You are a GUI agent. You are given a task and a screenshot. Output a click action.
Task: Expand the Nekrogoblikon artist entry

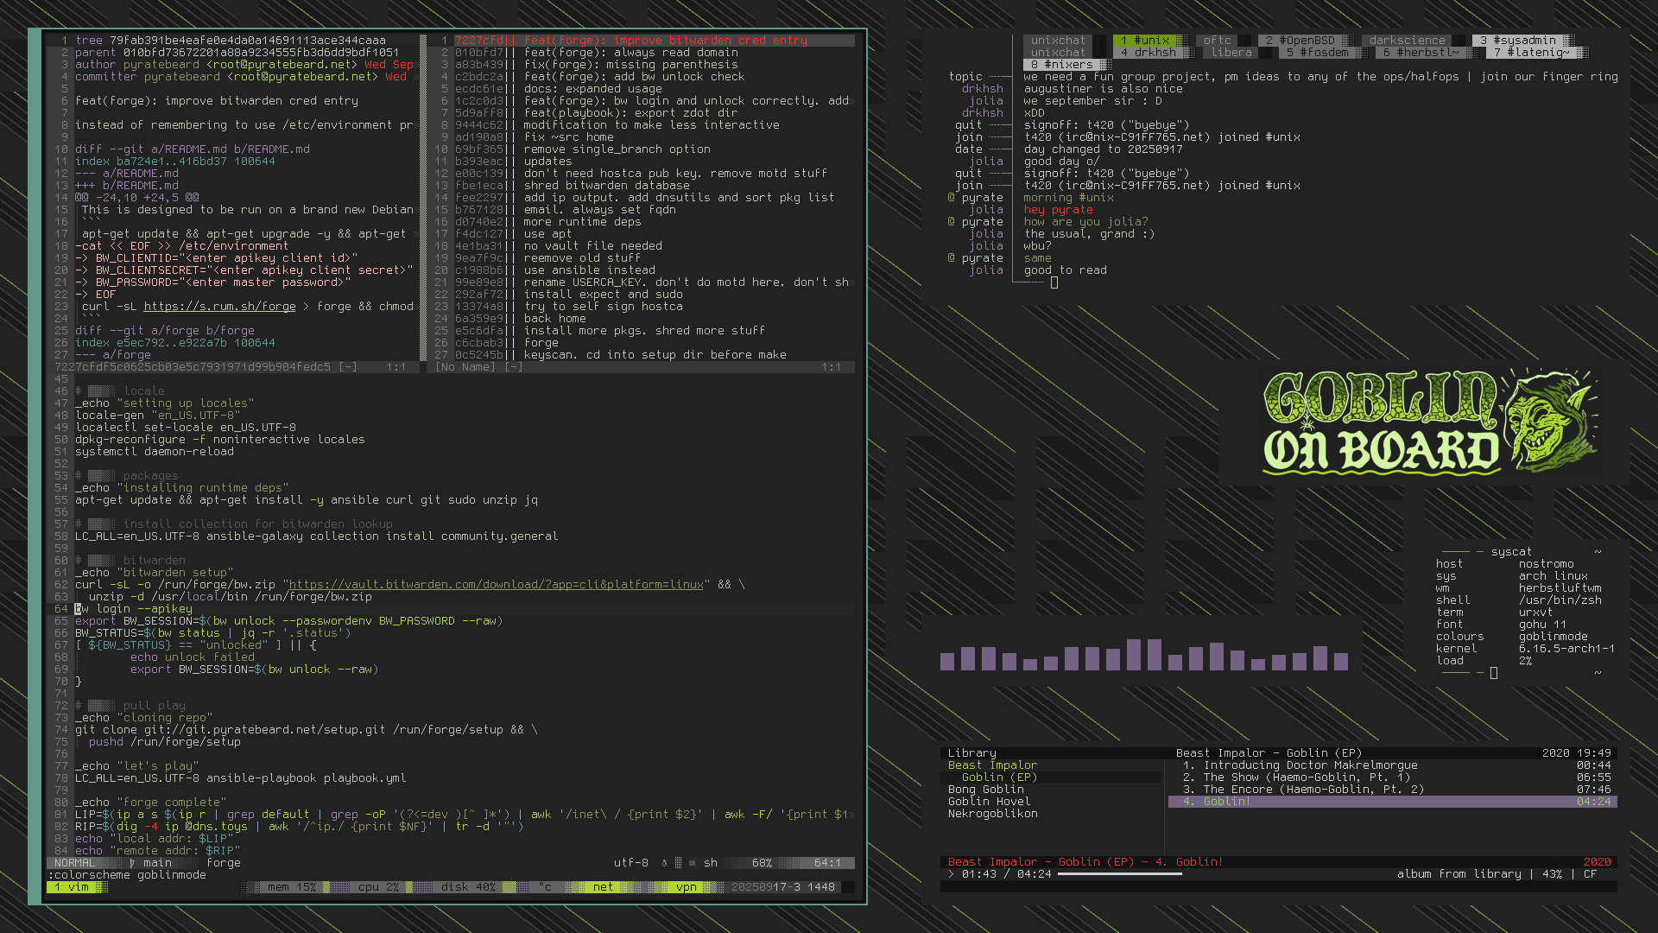[992, 814]
